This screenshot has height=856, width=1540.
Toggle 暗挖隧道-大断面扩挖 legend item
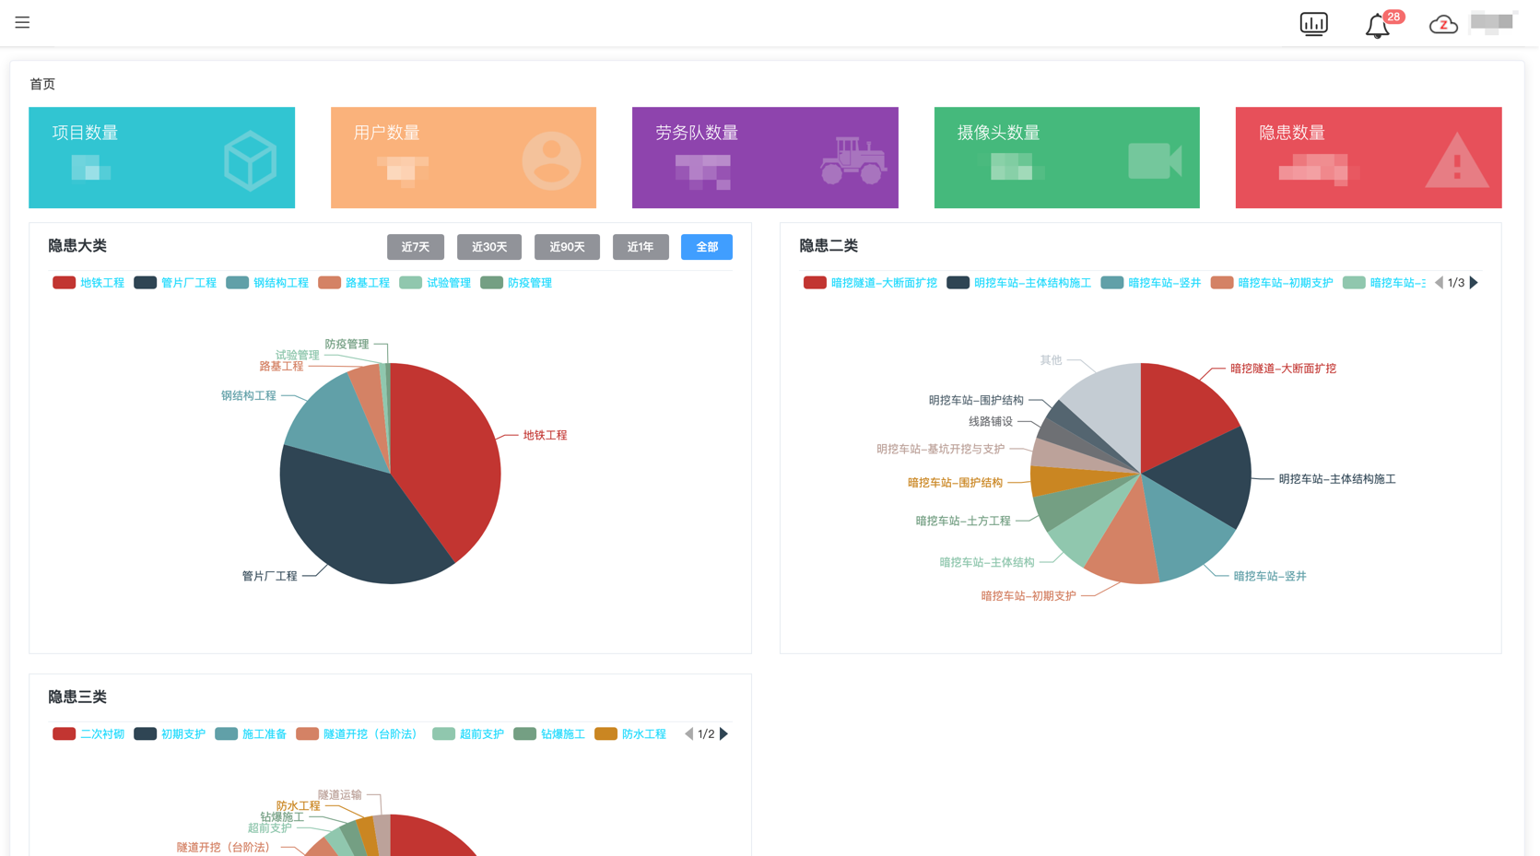[x=870, y=283]
